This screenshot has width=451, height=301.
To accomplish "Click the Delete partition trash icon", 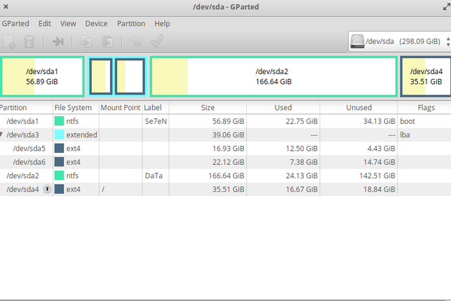I will coord(30,42).
